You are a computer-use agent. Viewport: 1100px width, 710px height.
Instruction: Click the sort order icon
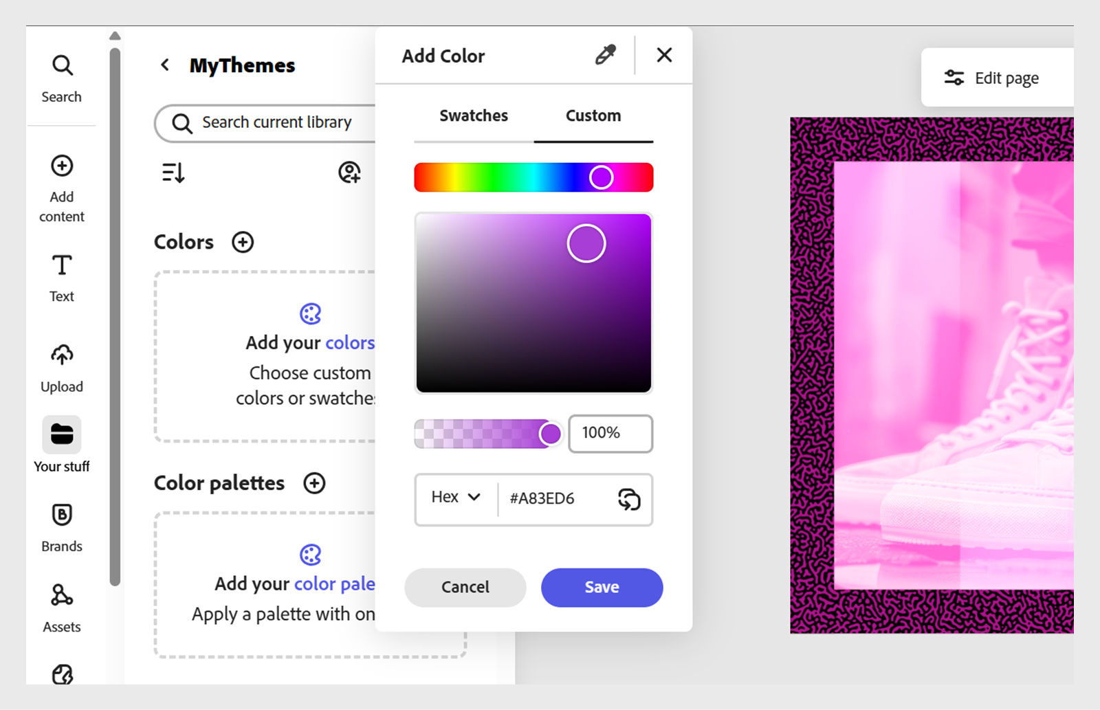coord(173,172)
